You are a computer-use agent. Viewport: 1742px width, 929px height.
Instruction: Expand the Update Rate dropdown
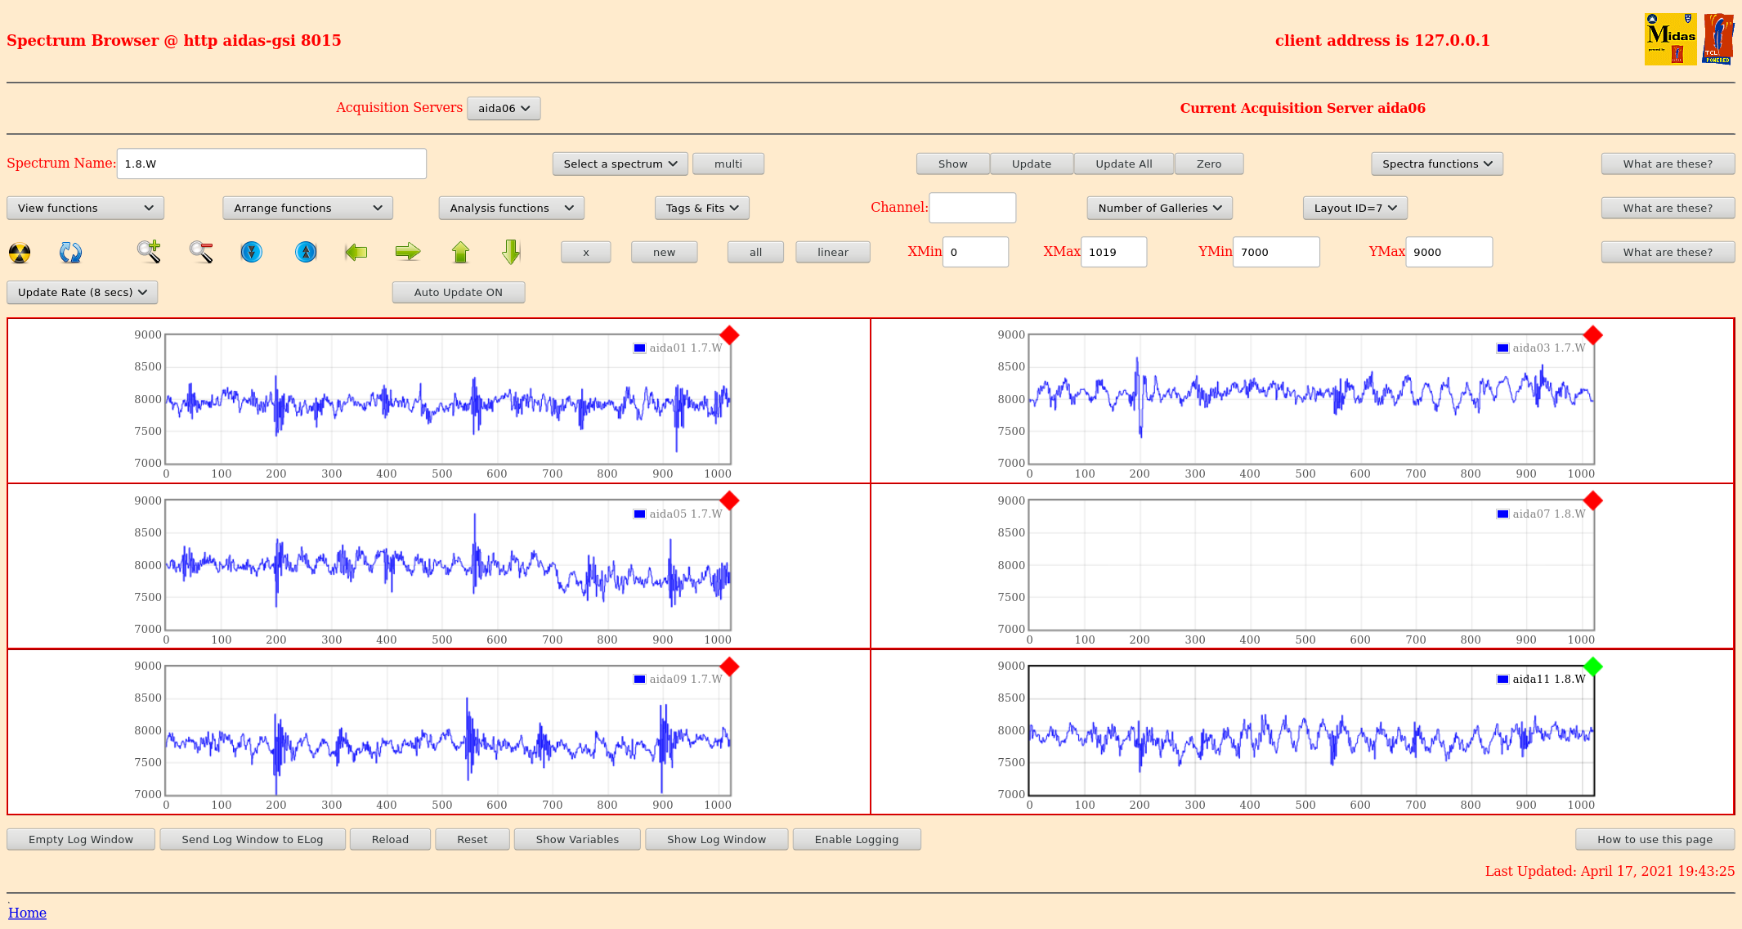point(82,292)
